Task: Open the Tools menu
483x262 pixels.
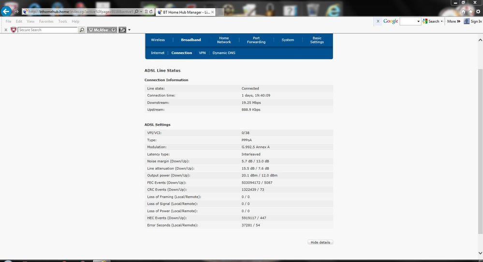Action: coord(62,21)
